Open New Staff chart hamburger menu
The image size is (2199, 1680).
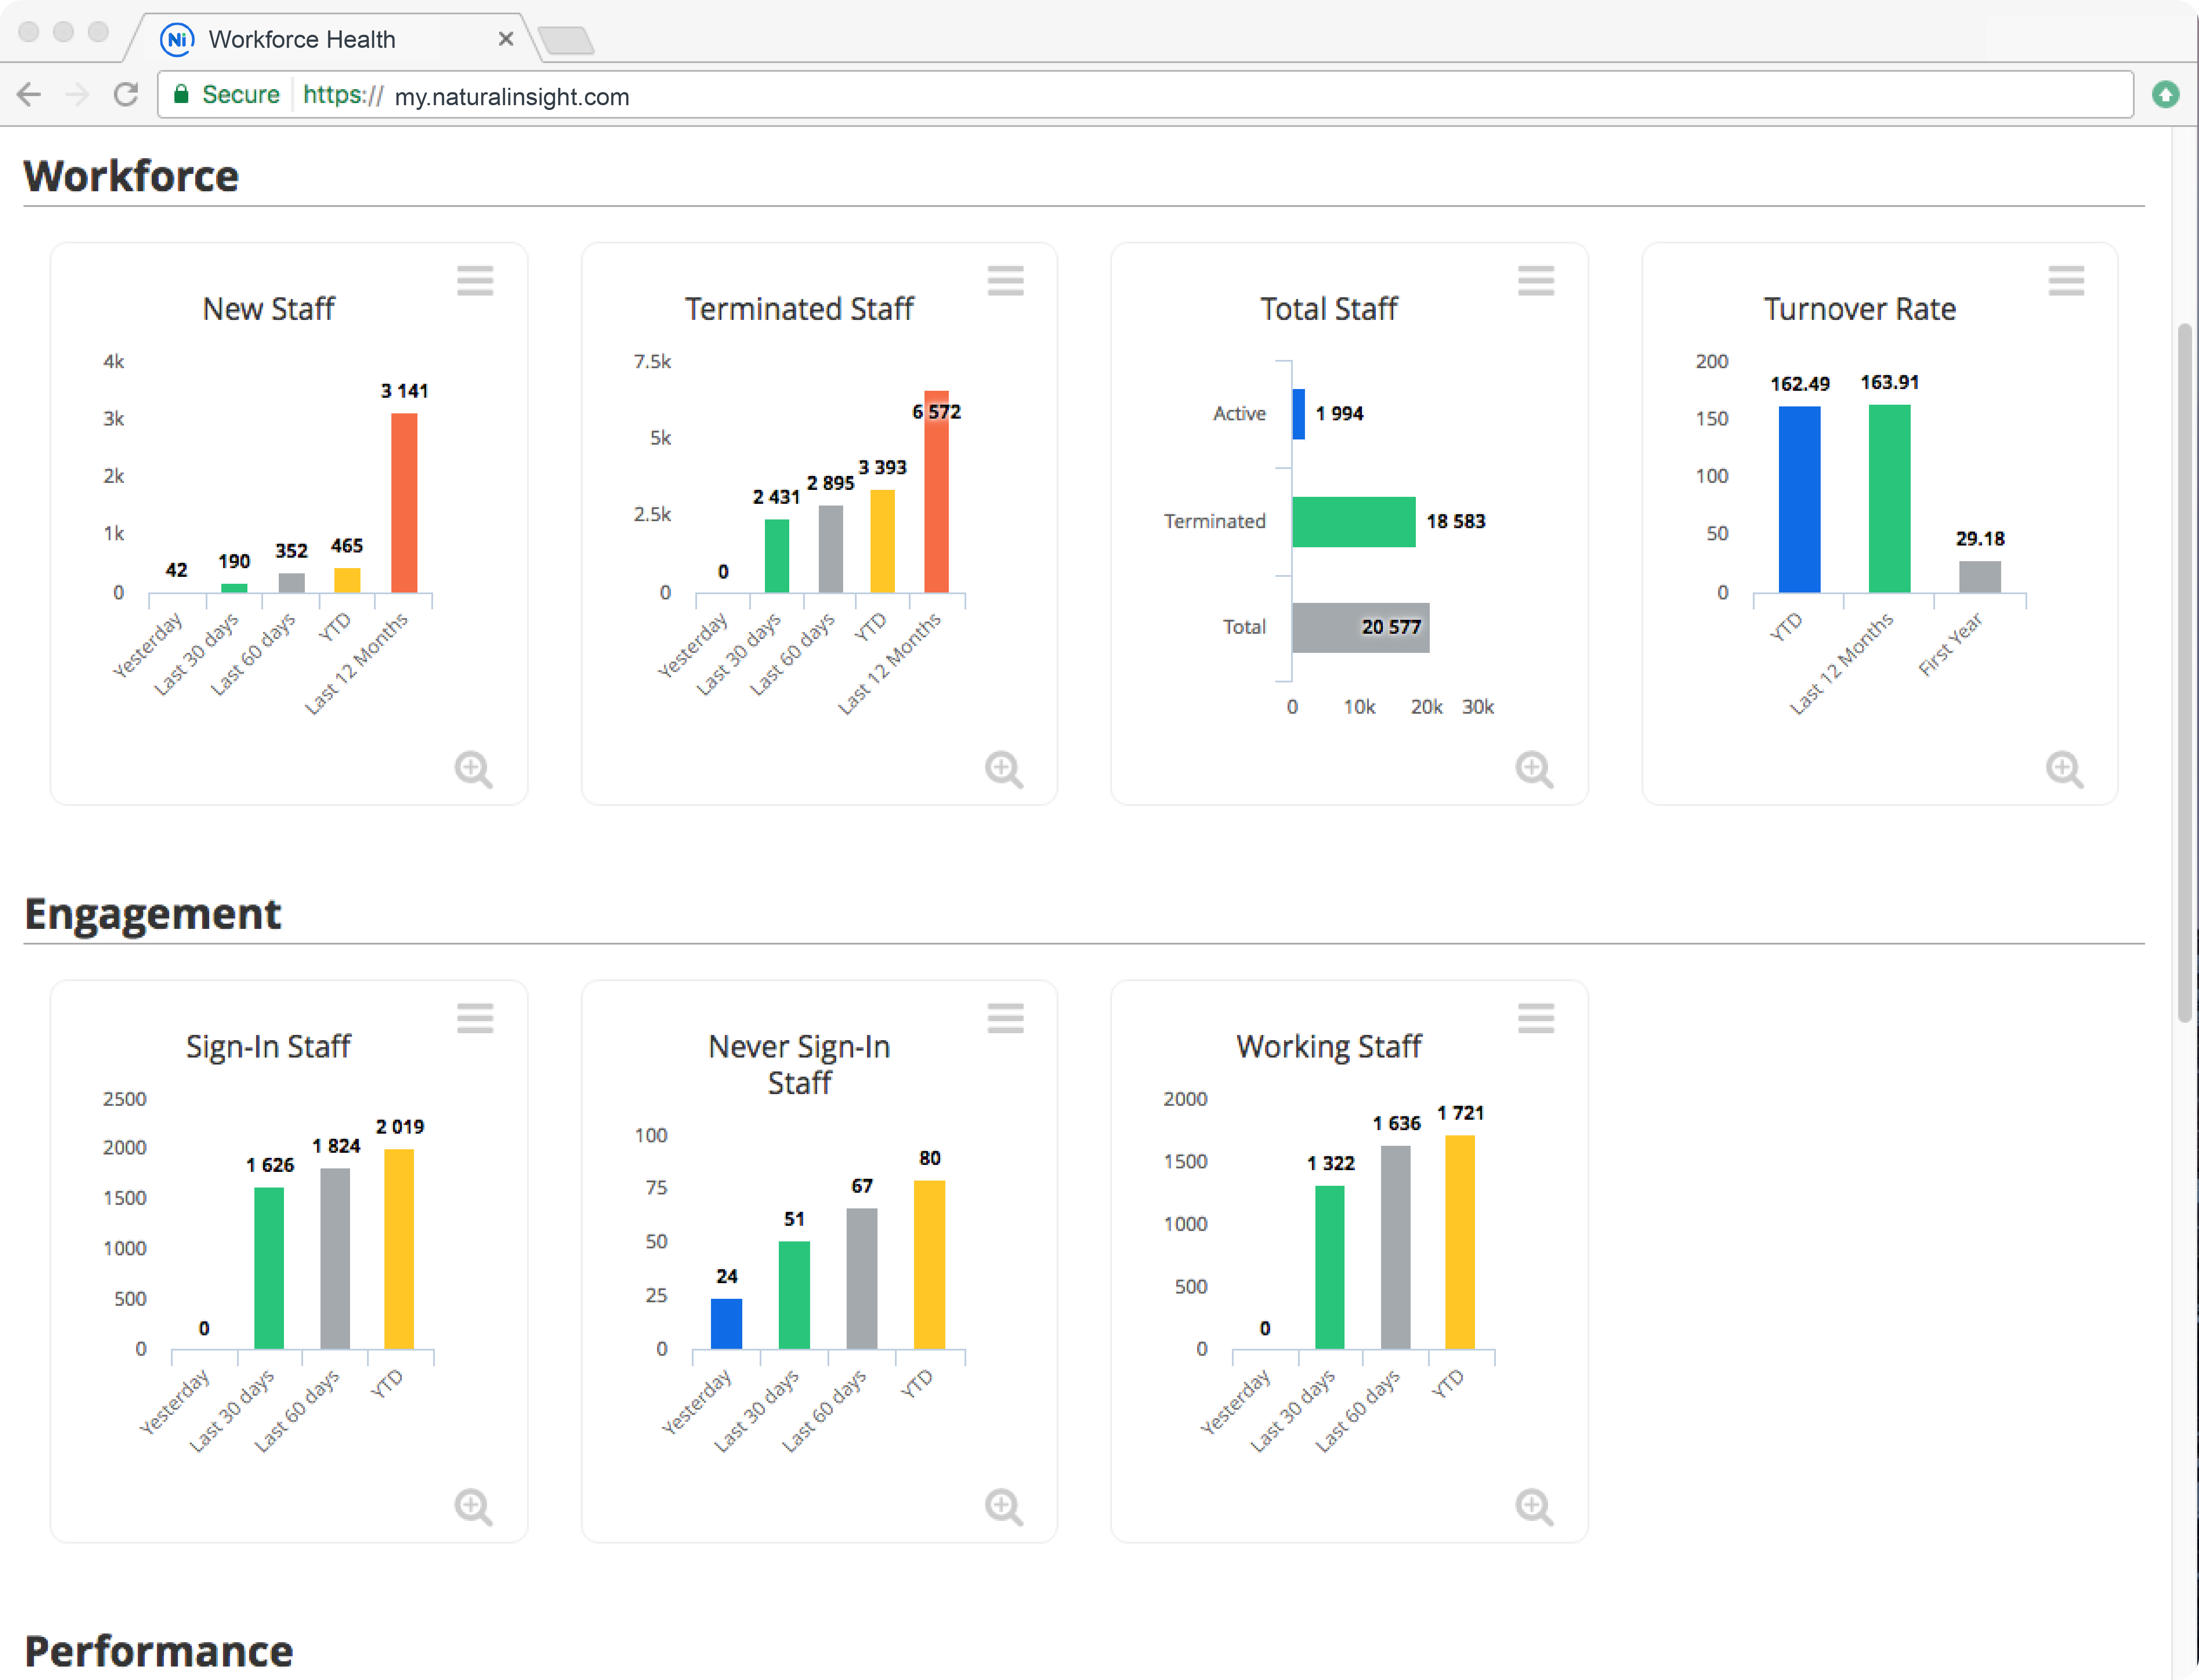pyautogui.click(x=475, y=281)
